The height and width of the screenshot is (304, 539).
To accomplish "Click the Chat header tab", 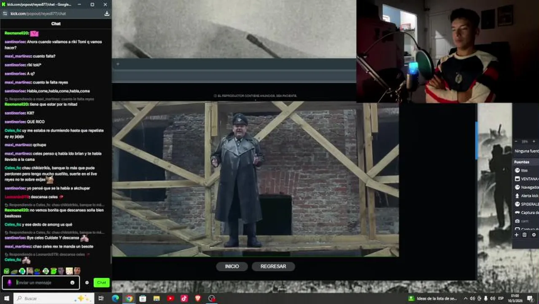I will pyautogui.click(x=56, y=24).
